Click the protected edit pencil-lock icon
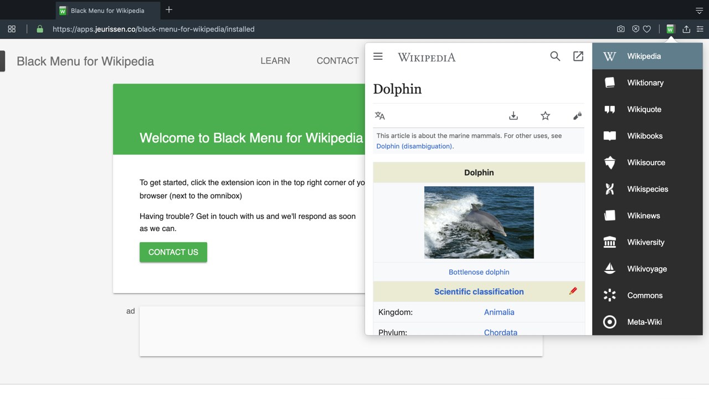The width and height of the screenshot is (709, 399). pos(577,116)
